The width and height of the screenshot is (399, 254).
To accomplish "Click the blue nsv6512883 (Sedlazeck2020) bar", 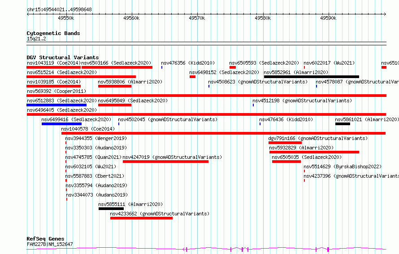I will 56,105.
